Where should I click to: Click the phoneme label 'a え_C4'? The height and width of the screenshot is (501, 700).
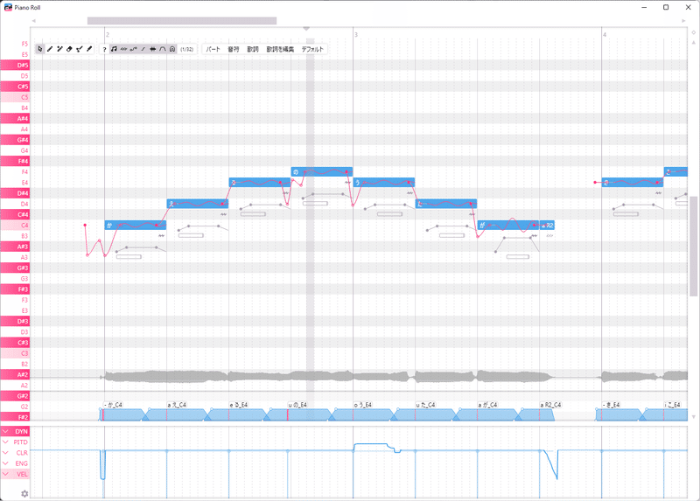click(177, 405)
